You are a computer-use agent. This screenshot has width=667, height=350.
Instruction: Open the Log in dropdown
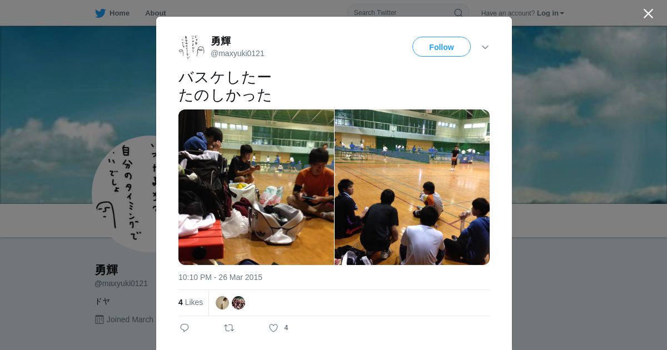click(x=550, y=13)
